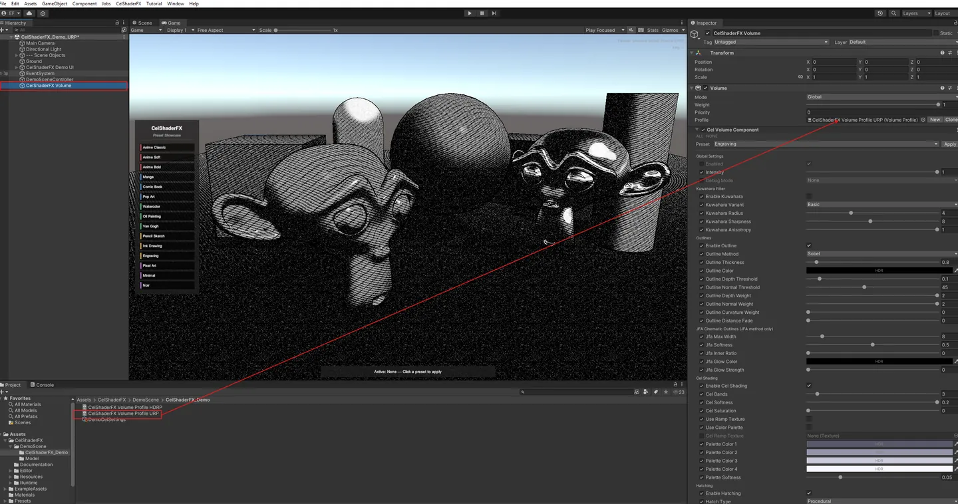
Task: Open the Unity cloud services icon
Action: 30,13
